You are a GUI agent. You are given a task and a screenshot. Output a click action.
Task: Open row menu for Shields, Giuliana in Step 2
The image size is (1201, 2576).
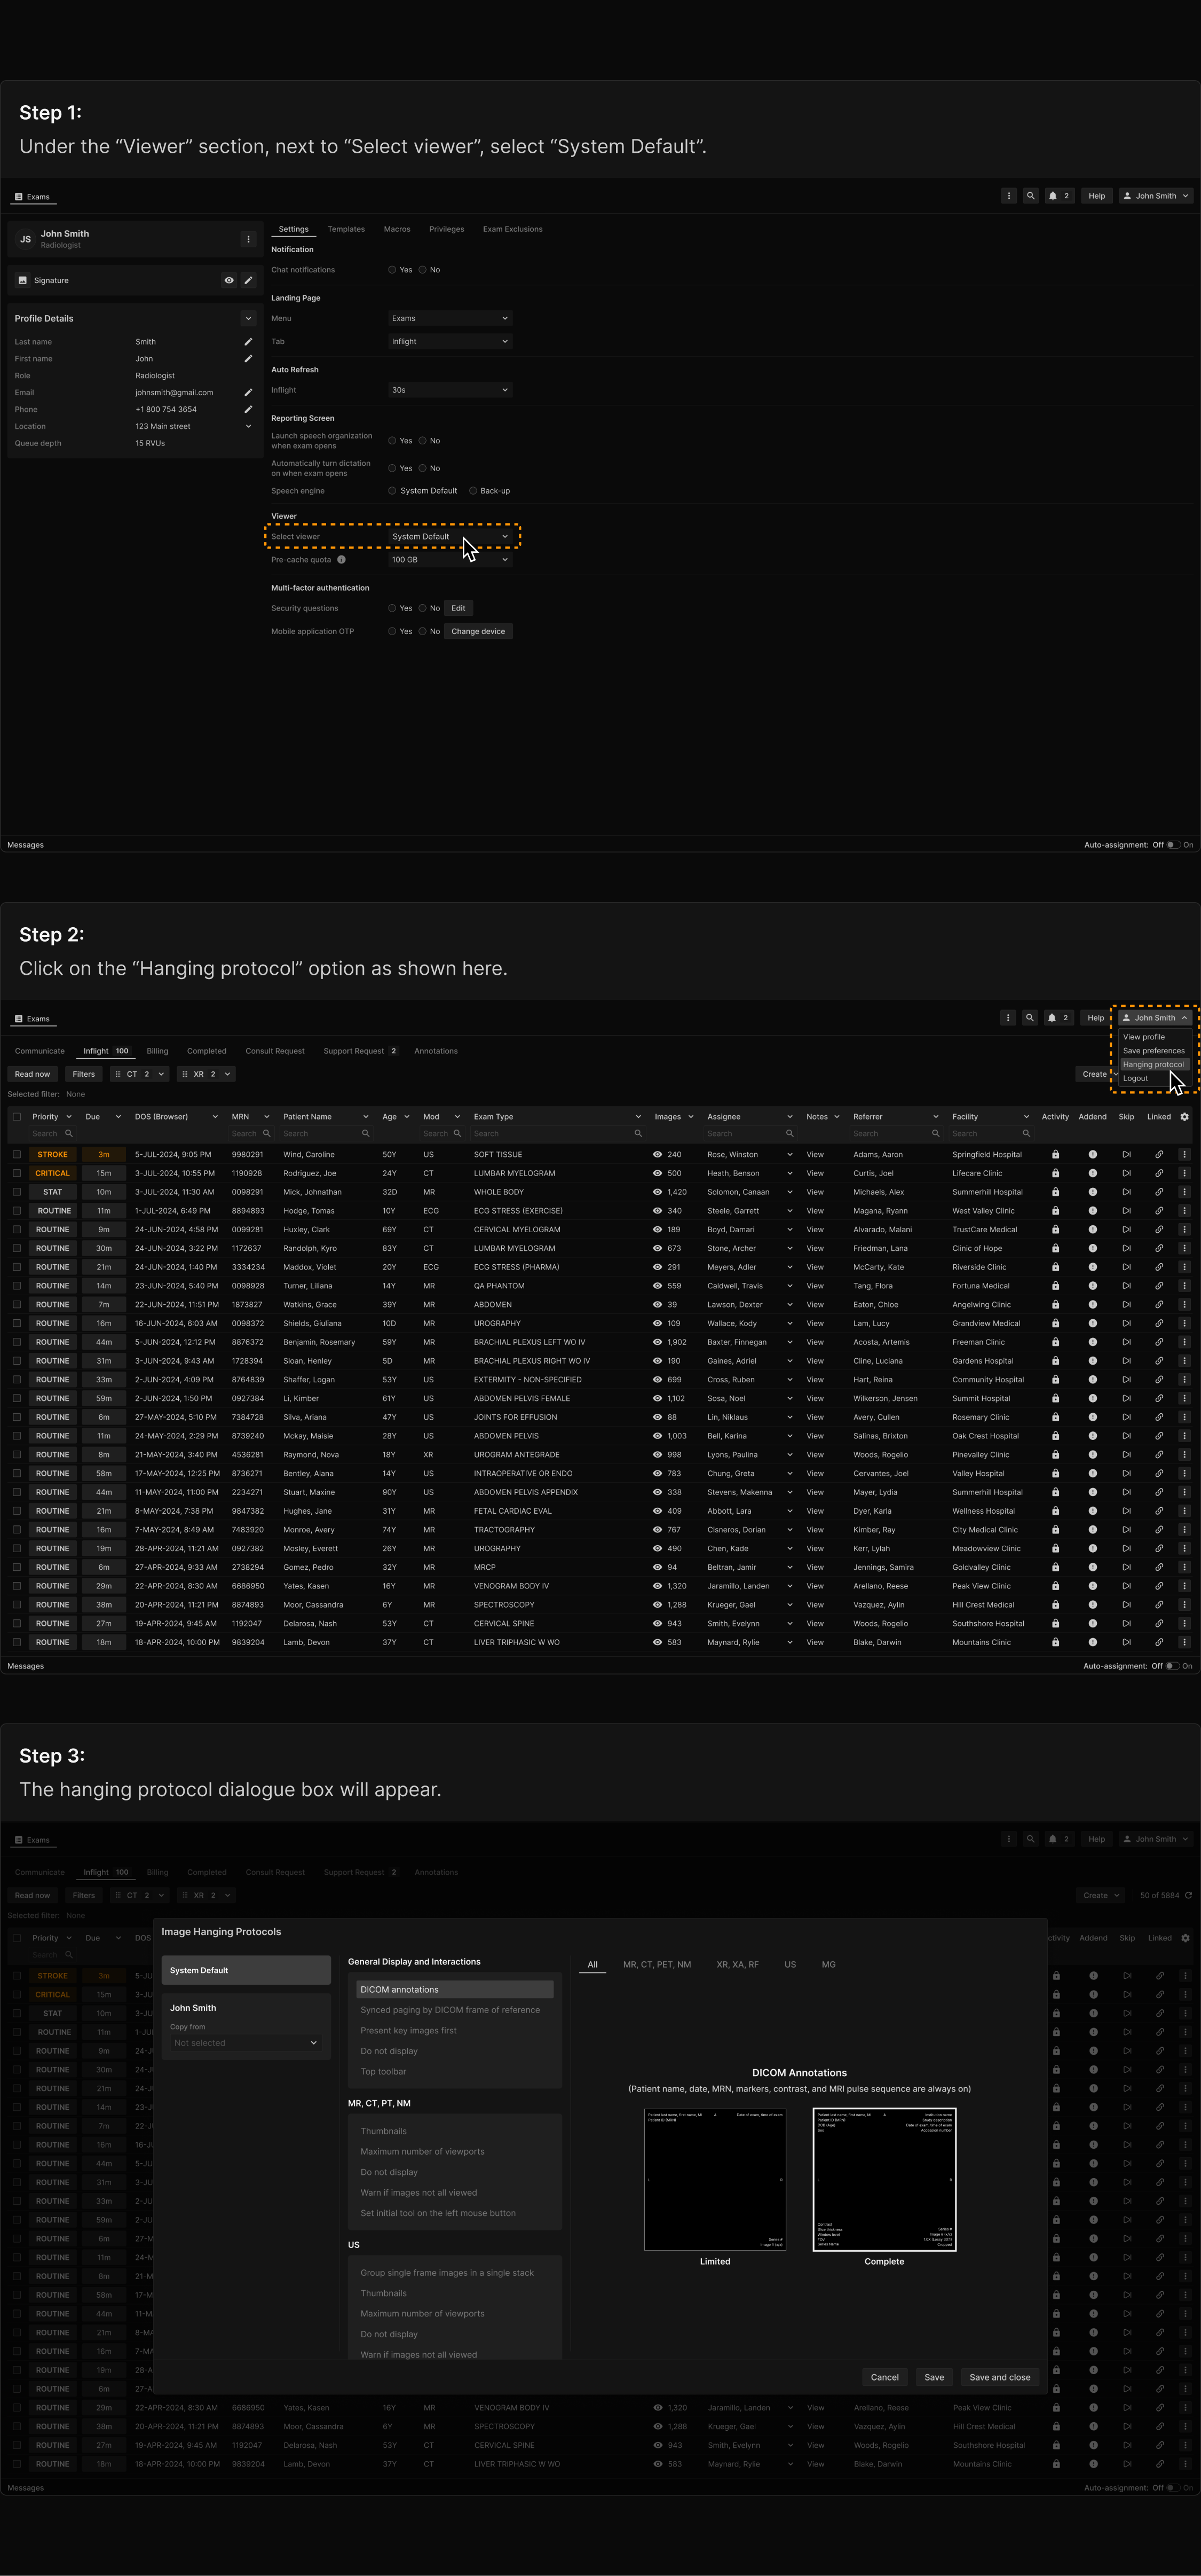1185,1323
